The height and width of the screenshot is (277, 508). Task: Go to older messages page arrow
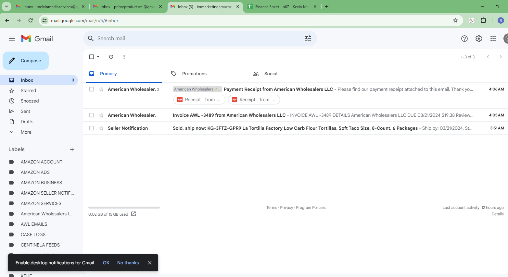[x=501, y=57]
